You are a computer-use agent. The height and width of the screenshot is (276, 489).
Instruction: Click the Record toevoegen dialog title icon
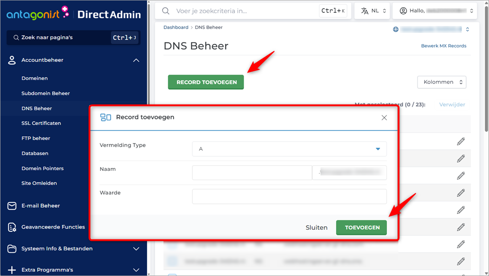105,117
